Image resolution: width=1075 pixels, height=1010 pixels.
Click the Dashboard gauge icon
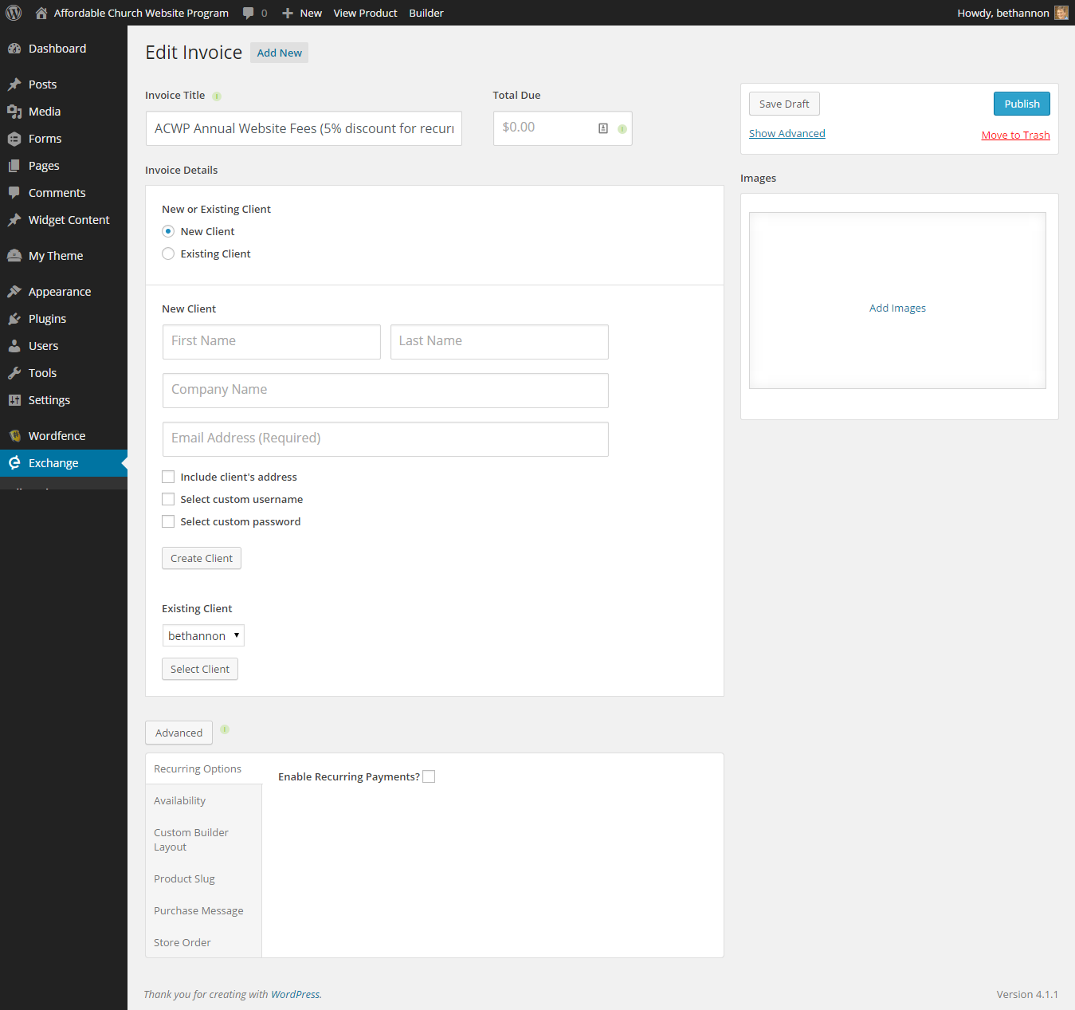point(14,49)
